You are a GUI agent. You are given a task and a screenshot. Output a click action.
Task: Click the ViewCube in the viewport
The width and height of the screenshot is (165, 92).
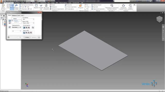(x=159, y=19)
